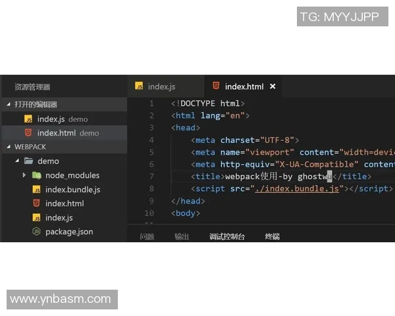The width and height of the screenshot is (395, 316).
Task: Collapse the demo folder arrow
Action: pos(17,161)
